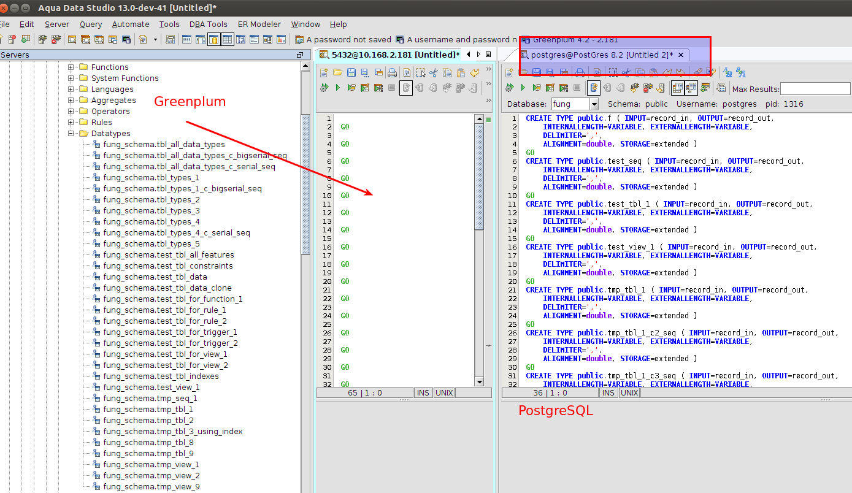The width and height of the screenshot is (852, 493).
Task: Select fung_schema.tmp_view_1 in the tree
Action: [x=151, y=464]
